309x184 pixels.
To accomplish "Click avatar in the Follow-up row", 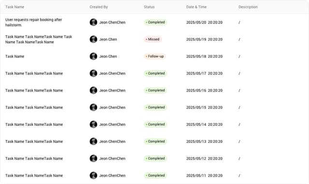I will click(x=93, y=56).
